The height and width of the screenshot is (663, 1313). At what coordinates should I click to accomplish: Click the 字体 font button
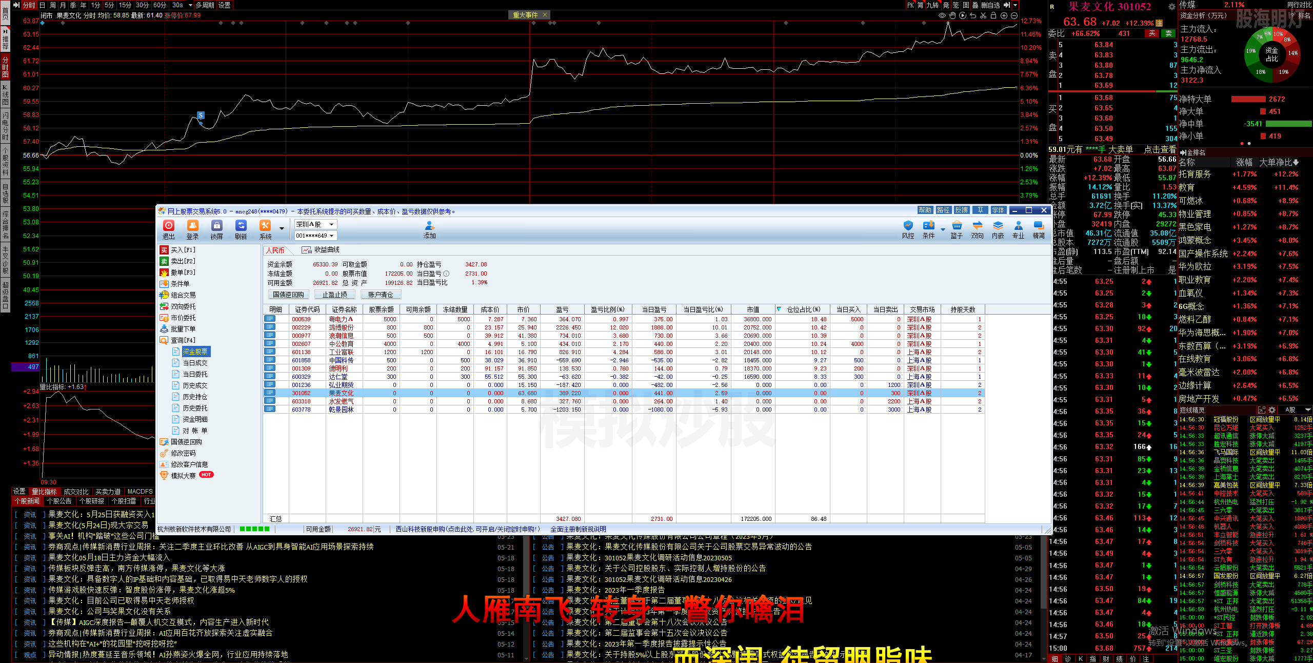tap(998, 210)
